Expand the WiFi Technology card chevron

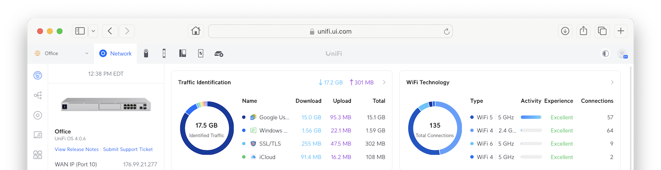click(x=612, y=82)
